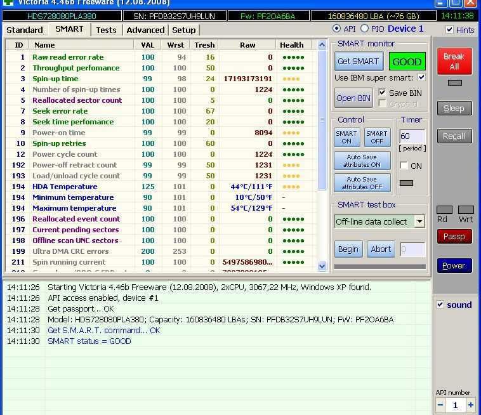
Task: Click the Recall button
Action: [x=454, y=136]
